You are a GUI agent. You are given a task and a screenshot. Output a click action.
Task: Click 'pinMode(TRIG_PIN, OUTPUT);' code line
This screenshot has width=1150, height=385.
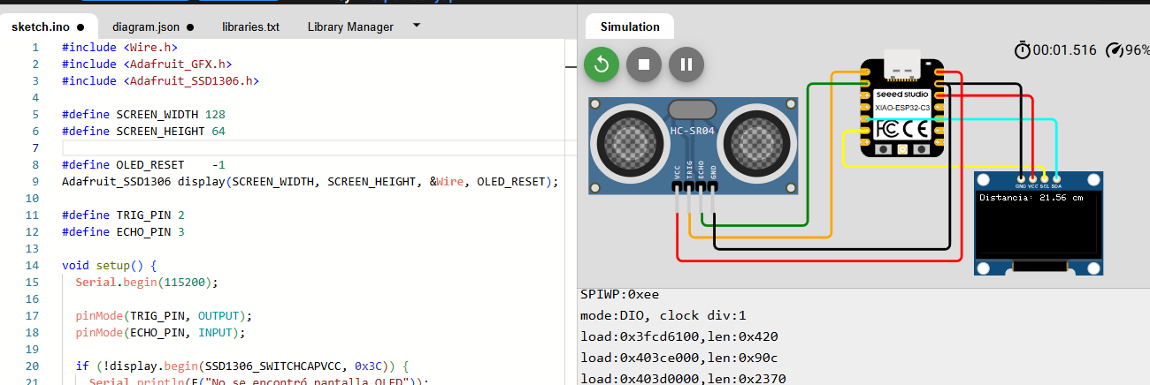(x=164, y=315)
